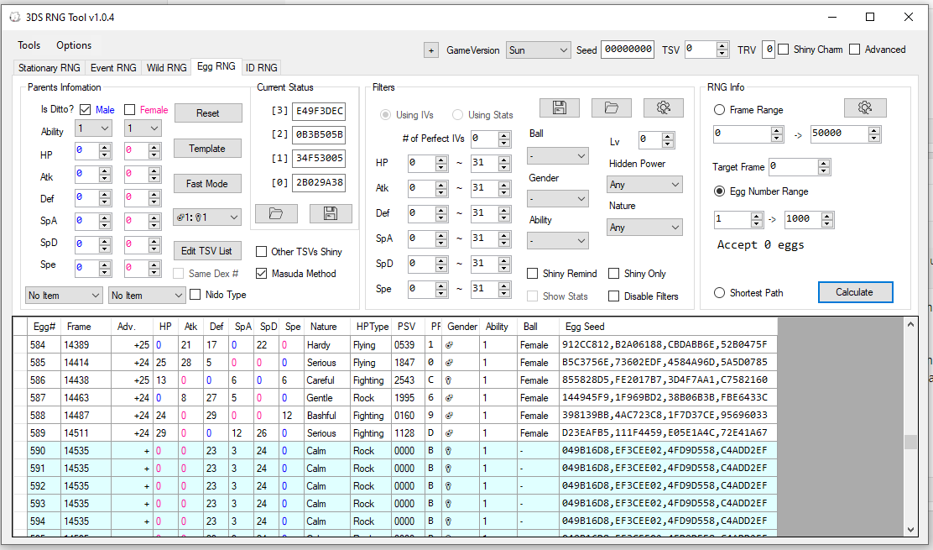Disable the Masuda Method checkbox
This screenshot has height=550, width=933.
pos(262,274)
